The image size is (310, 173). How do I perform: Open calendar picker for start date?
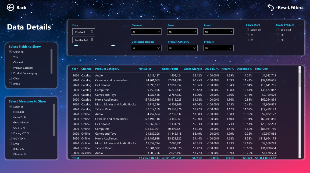[92, 32]
